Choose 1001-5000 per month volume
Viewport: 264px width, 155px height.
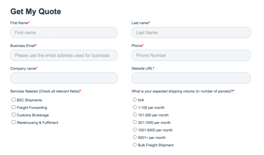(135, 130)
